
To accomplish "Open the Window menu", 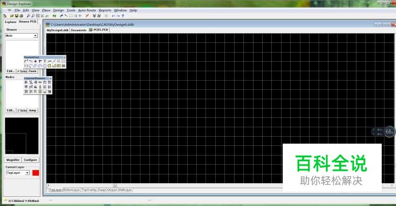I will tap(120, 10).
